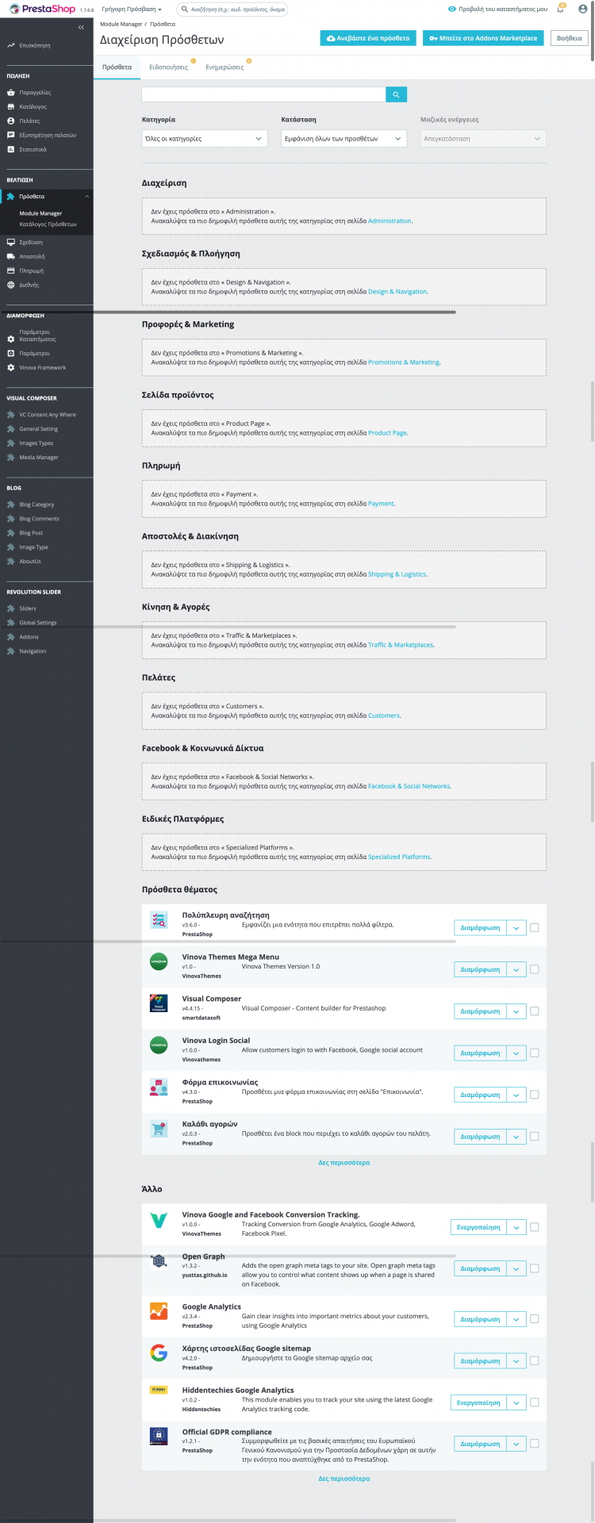
Task: Tick the Visual Composer module checkbox
Action: pyautogui.click(x=534, y=1011)
